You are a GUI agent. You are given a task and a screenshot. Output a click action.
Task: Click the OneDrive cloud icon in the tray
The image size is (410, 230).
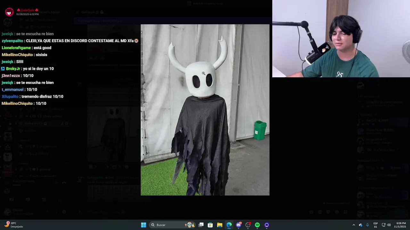click(x=361, y=225)
